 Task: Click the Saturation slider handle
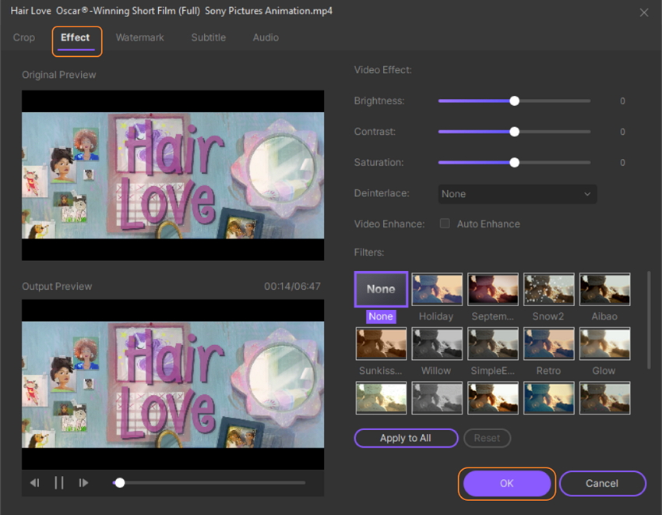[x=514, y=163]
